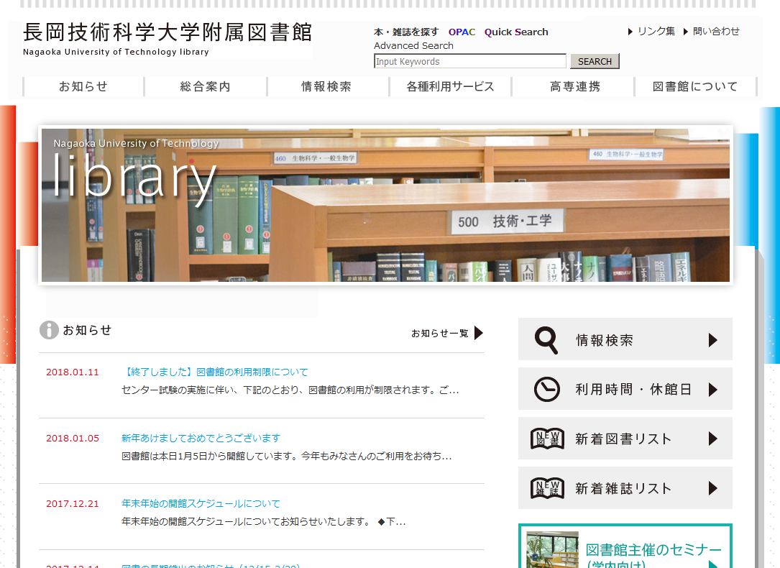Image resolution: width=780 pixels, height=568 pixels.
Task: Open notice 新年あけましておめでとうございます
Action: [201, 438]
